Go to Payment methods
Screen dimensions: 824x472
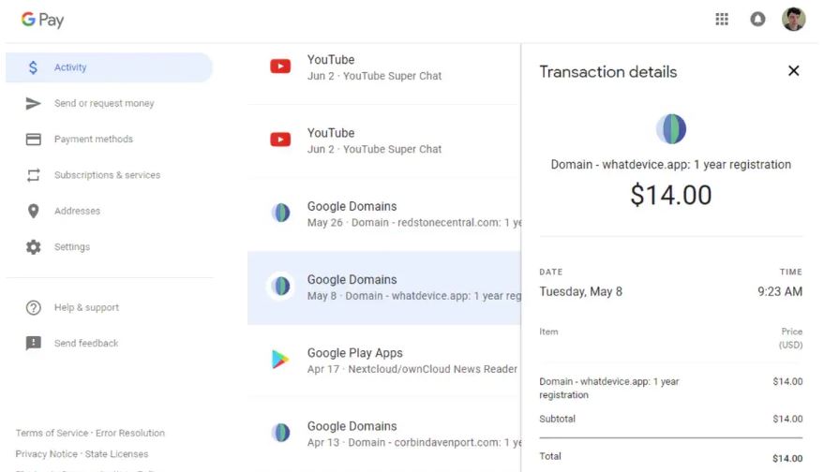(94, 140)
